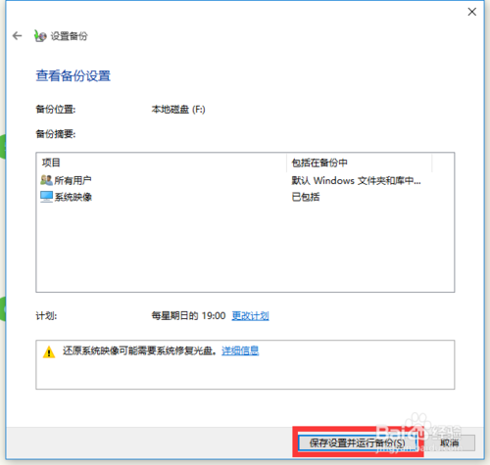This screenshot has height=465, width=490.
Task: Select the 所有用户 row label
Action: coord(73,180)
